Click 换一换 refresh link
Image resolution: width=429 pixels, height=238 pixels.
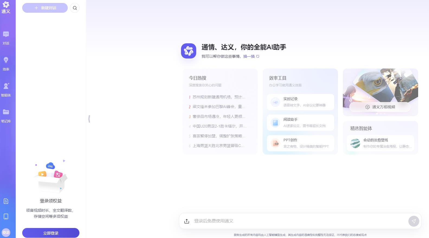249,56
